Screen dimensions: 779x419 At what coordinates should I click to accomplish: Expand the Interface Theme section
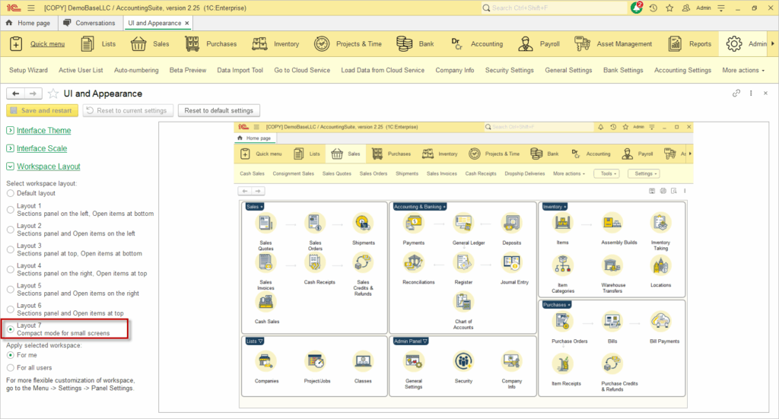10,130
